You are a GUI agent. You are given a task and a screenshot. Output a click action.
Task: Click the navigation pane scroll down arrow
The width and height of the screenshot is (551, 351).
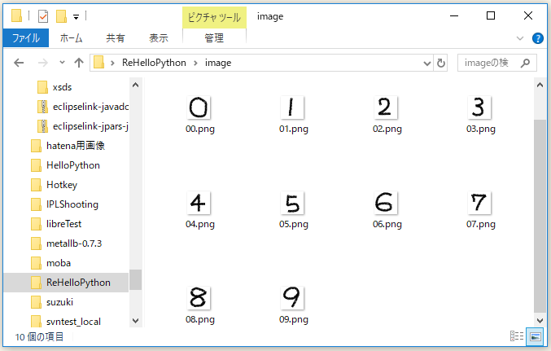[136, 321]
